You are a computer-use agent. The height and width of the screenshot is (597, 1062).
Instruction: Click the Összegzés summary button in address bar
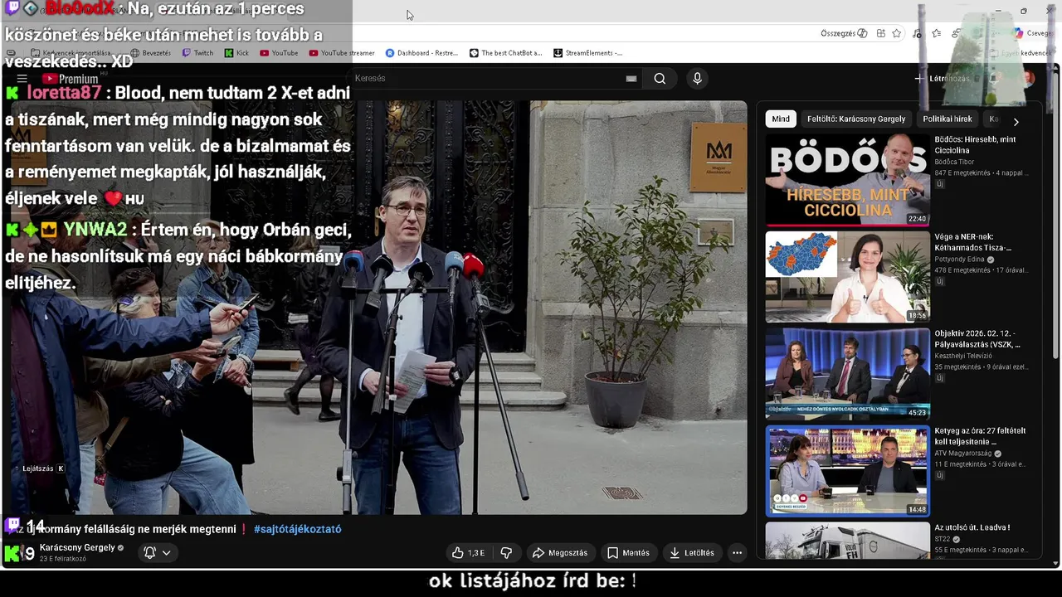844,33
